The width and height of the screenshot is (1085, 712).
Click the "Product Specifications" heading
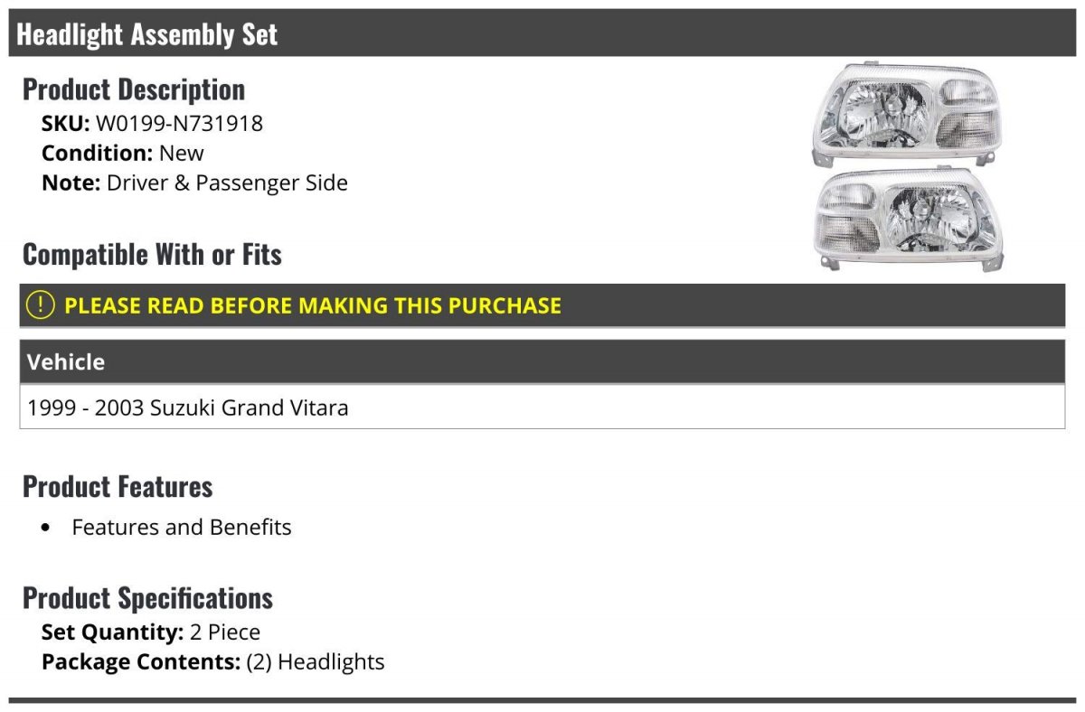(147, 598)
